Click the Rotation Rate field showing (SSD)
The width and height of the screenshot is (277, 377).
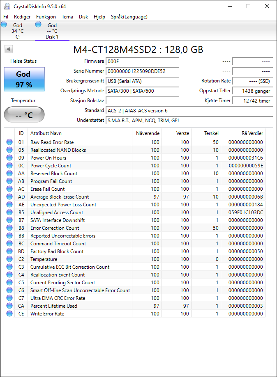coord(252,81)
